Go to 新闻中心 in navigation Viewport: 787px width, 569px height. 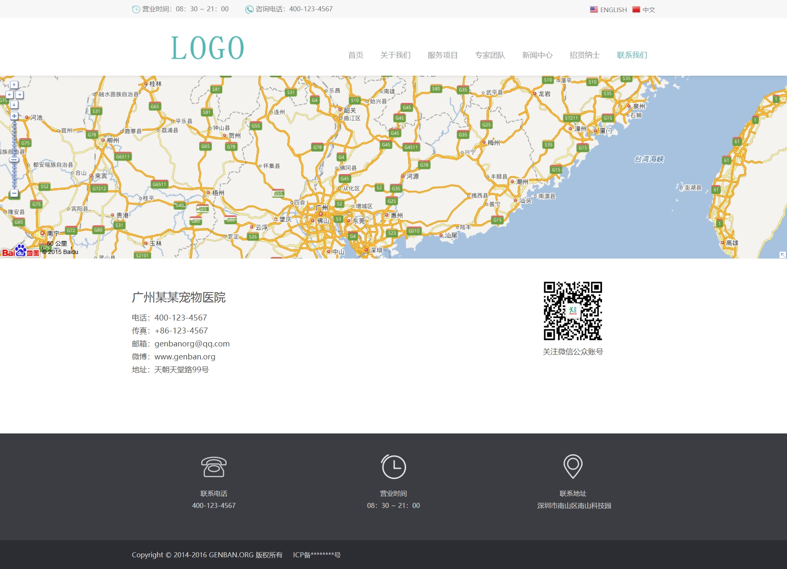(537, 55)
